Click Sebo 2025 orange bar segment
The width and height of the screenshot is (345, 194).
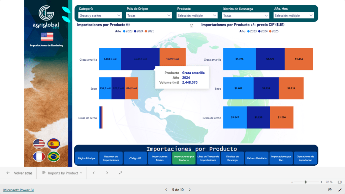click(131, 88)
